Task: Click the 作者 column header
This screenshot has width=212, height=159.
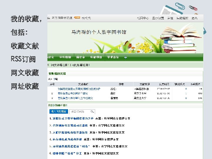Action: click(121, 84)
